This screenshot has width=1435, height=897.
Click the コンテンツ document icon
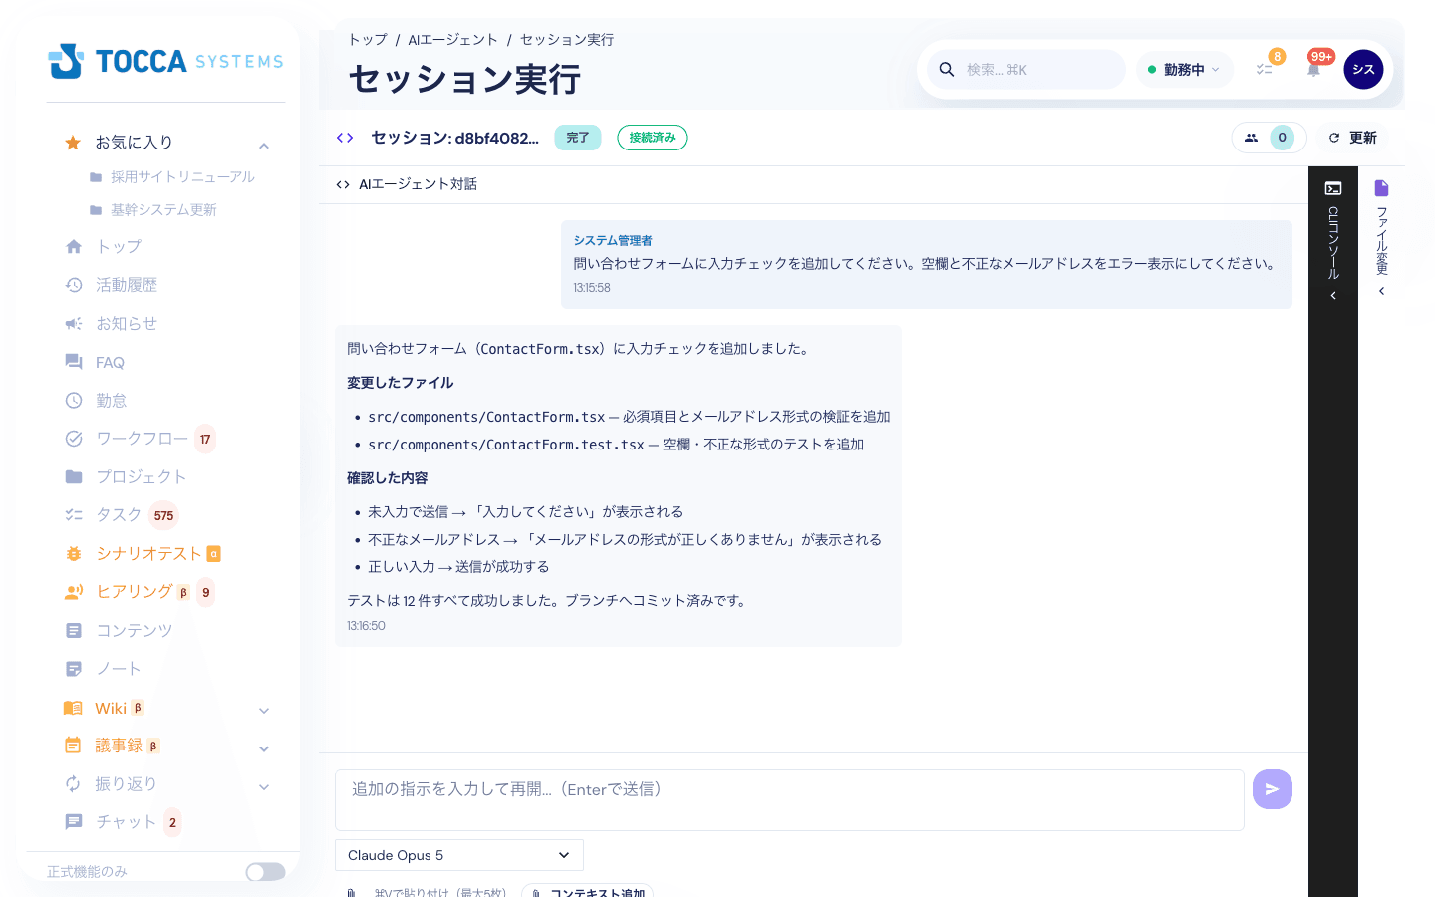click(x=74, y=630)
